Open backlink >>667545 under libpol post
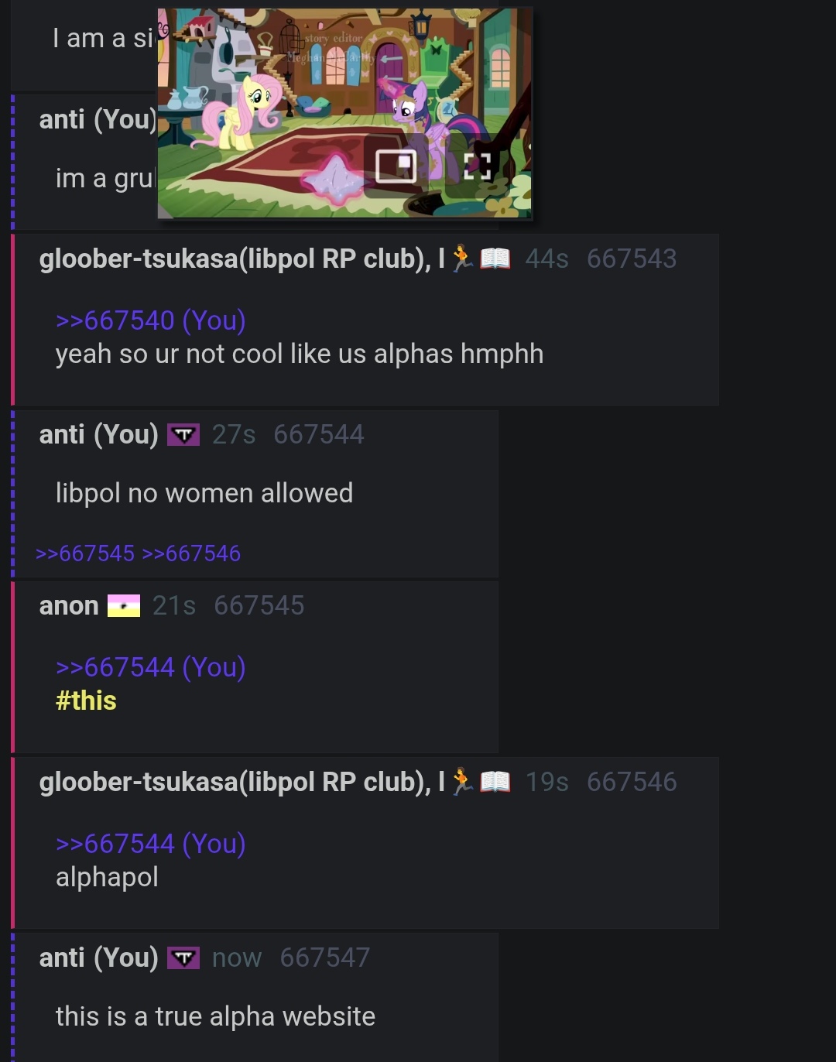The width and height of the screenshot is (836, 1062). pyautogui.click(x=85, y=553)
